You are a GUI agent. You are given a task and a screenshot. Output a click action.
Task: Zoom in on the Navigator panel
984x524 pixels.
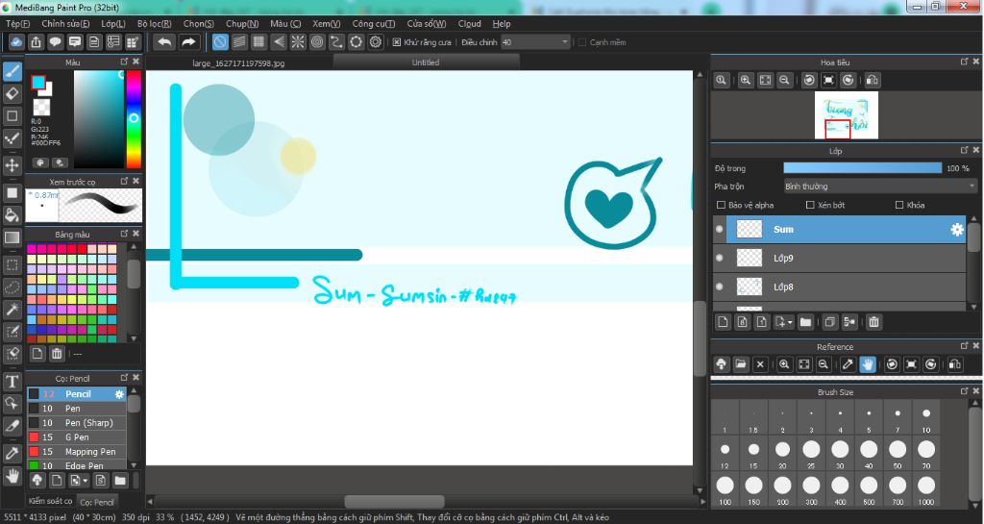pos(745,81)
